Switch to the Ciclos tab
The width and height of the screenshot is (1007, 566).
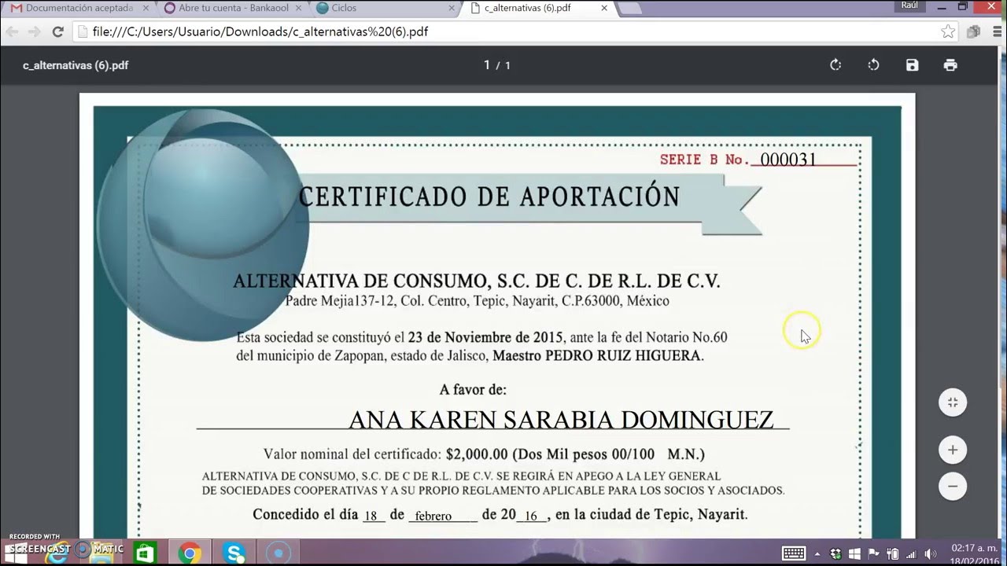pos(384,8)
